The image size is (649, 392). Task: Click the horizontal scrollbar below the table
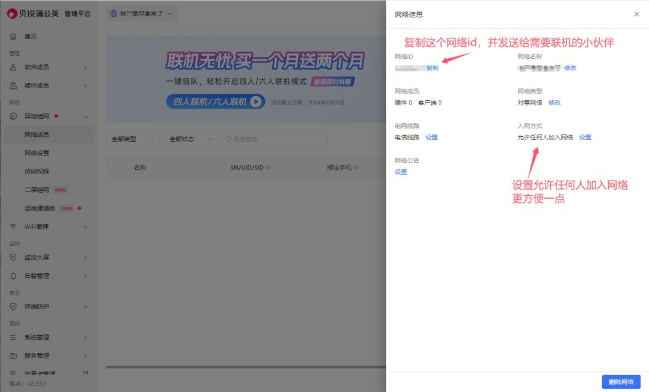(245, 367)
